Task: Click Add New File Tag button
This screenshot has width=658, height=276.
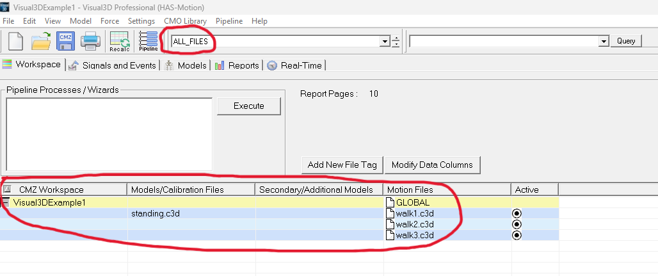Action: [x=342, y=165]
